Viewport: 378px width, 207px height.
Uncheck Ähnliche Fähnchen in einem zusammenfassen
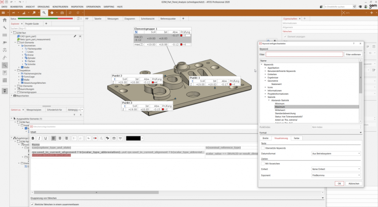pos(32,204)
